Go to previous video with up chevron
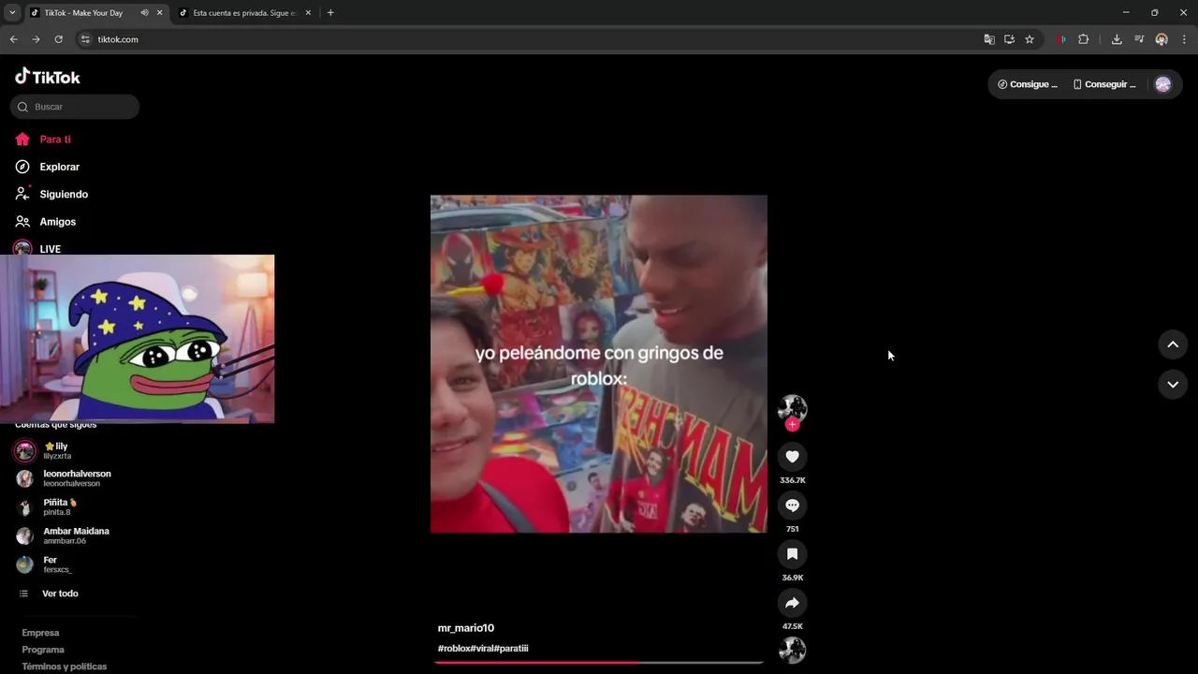1198x674 pixels. click(1172, 344)
